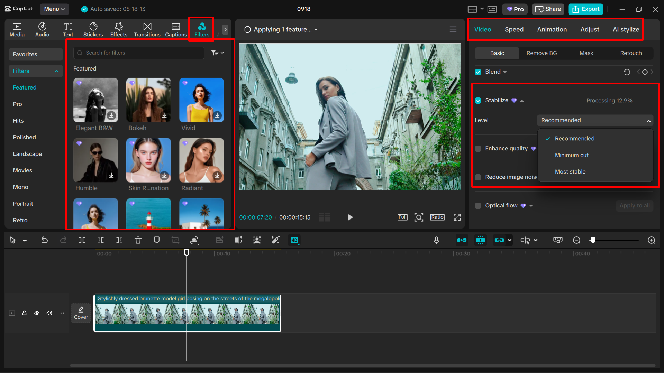Open the Remove BG tab
Screen dimensions: 664x373
(542, 53)
